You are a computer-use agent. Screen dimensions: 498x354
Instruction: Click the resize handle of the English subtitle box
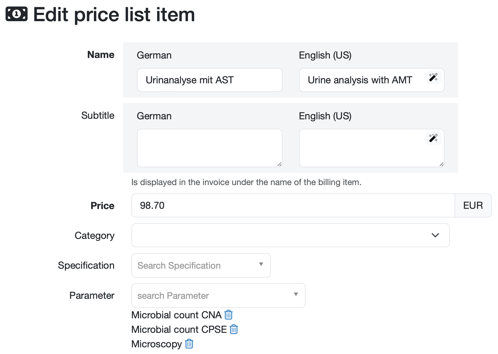[441, 165]
